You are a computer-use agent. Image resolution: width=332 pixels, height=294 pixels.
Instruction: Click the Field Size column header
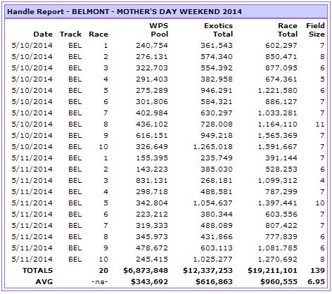click(x=315, y=30)
